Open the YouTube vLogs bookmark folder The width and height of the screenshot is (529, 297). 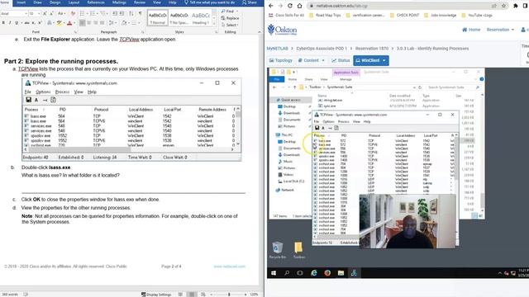pos(477,15)
